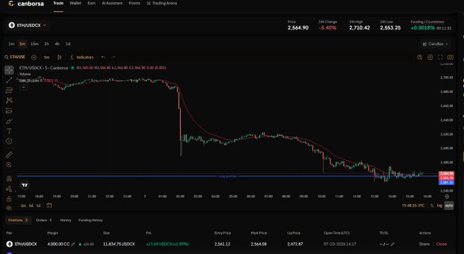Toggle percentage price scale
Image resolution: width=464 pixels, height=254 pixels.
432,206
